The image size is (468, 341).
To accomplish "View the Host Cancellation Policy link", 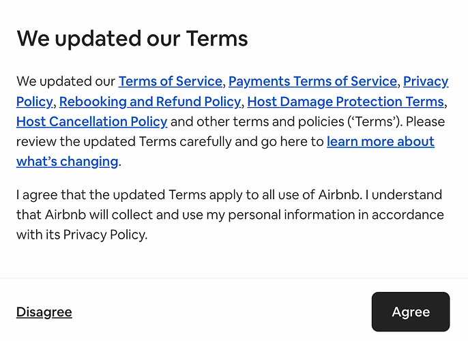I will (92, 121).
